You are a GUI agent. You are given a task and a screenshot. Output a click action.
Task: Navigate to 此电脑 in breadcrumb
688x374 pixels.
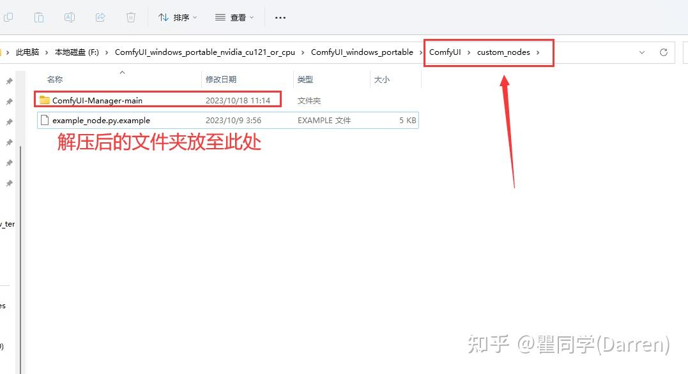27,52
